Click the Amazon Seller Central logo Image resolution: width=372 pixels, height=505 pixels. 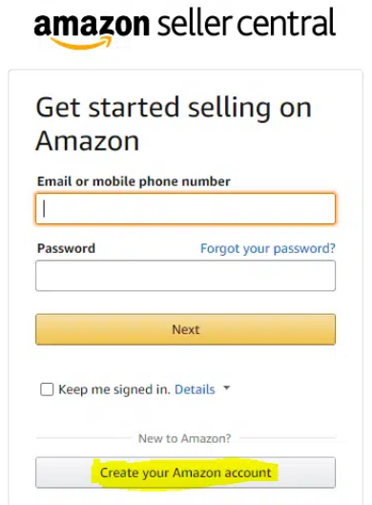pyautogui.click(x=185, y=29)
